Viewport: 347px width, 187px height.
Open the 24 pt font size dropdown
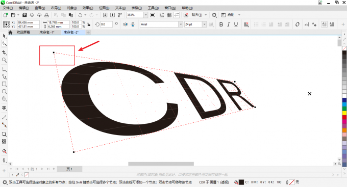click(204, 24)
